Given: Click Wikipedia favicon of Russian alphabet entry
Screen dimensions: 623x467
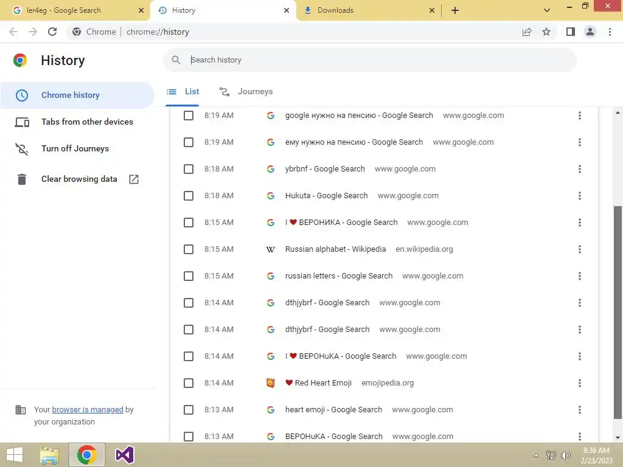Looking at the screenshot, I should click(271, 249).
